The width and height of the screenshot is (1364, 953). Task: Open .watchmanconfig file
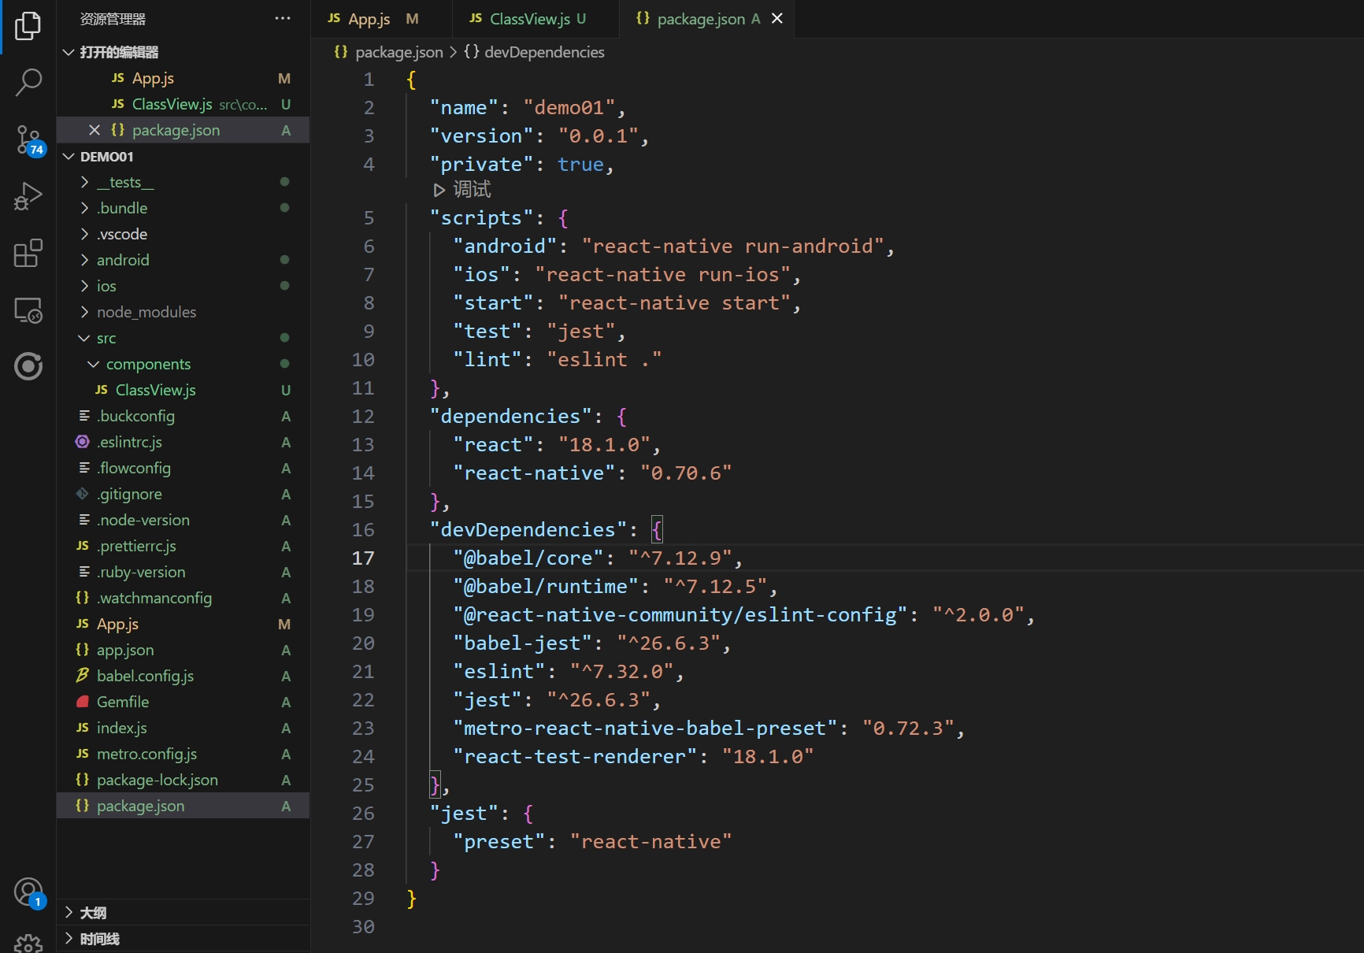[183, 598]
